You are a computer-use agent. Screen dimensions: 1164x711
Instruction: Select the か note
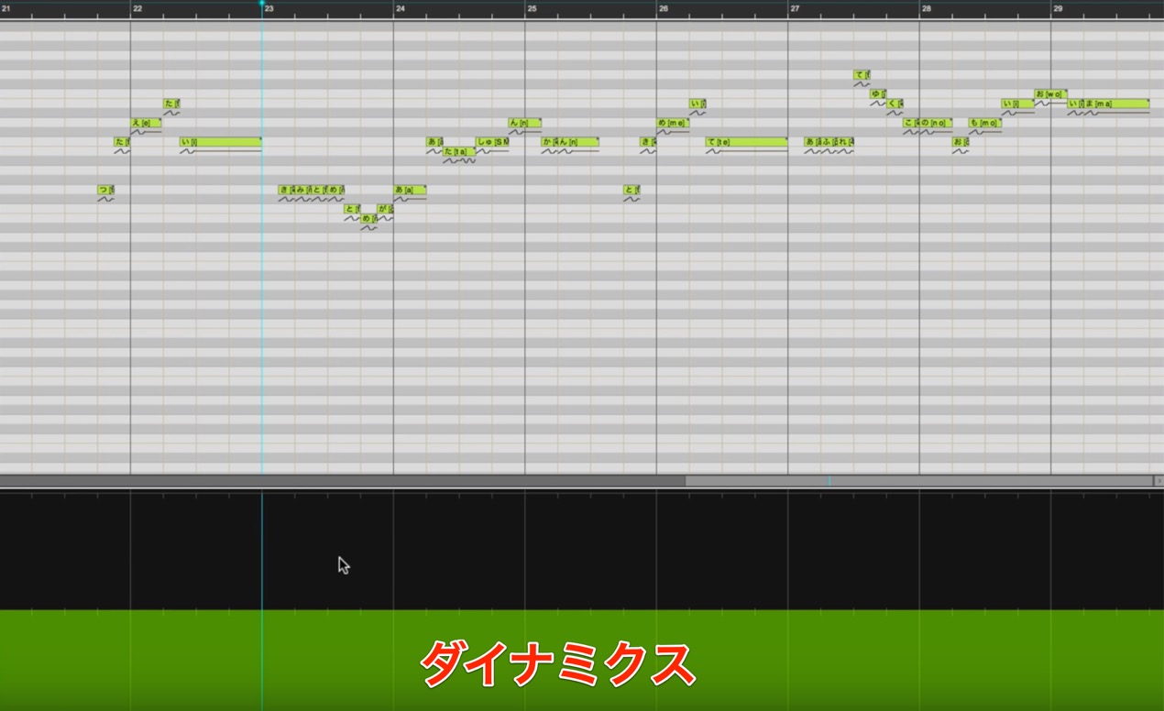click(549, 142)
